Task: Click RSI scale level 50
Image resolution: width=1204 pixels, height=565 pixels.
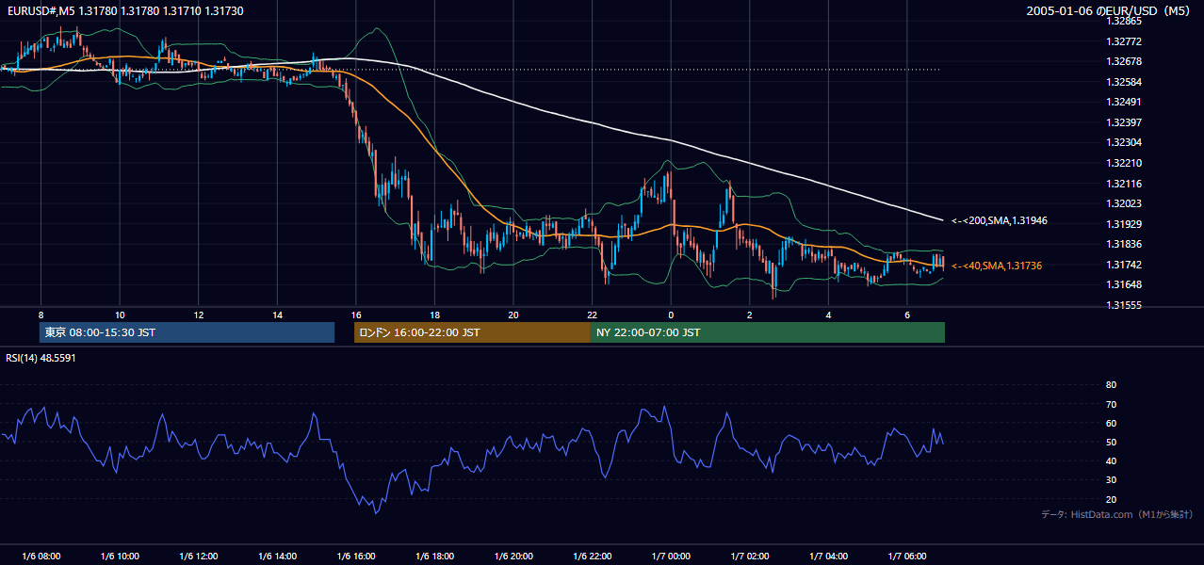Action: pos(1111,442)
